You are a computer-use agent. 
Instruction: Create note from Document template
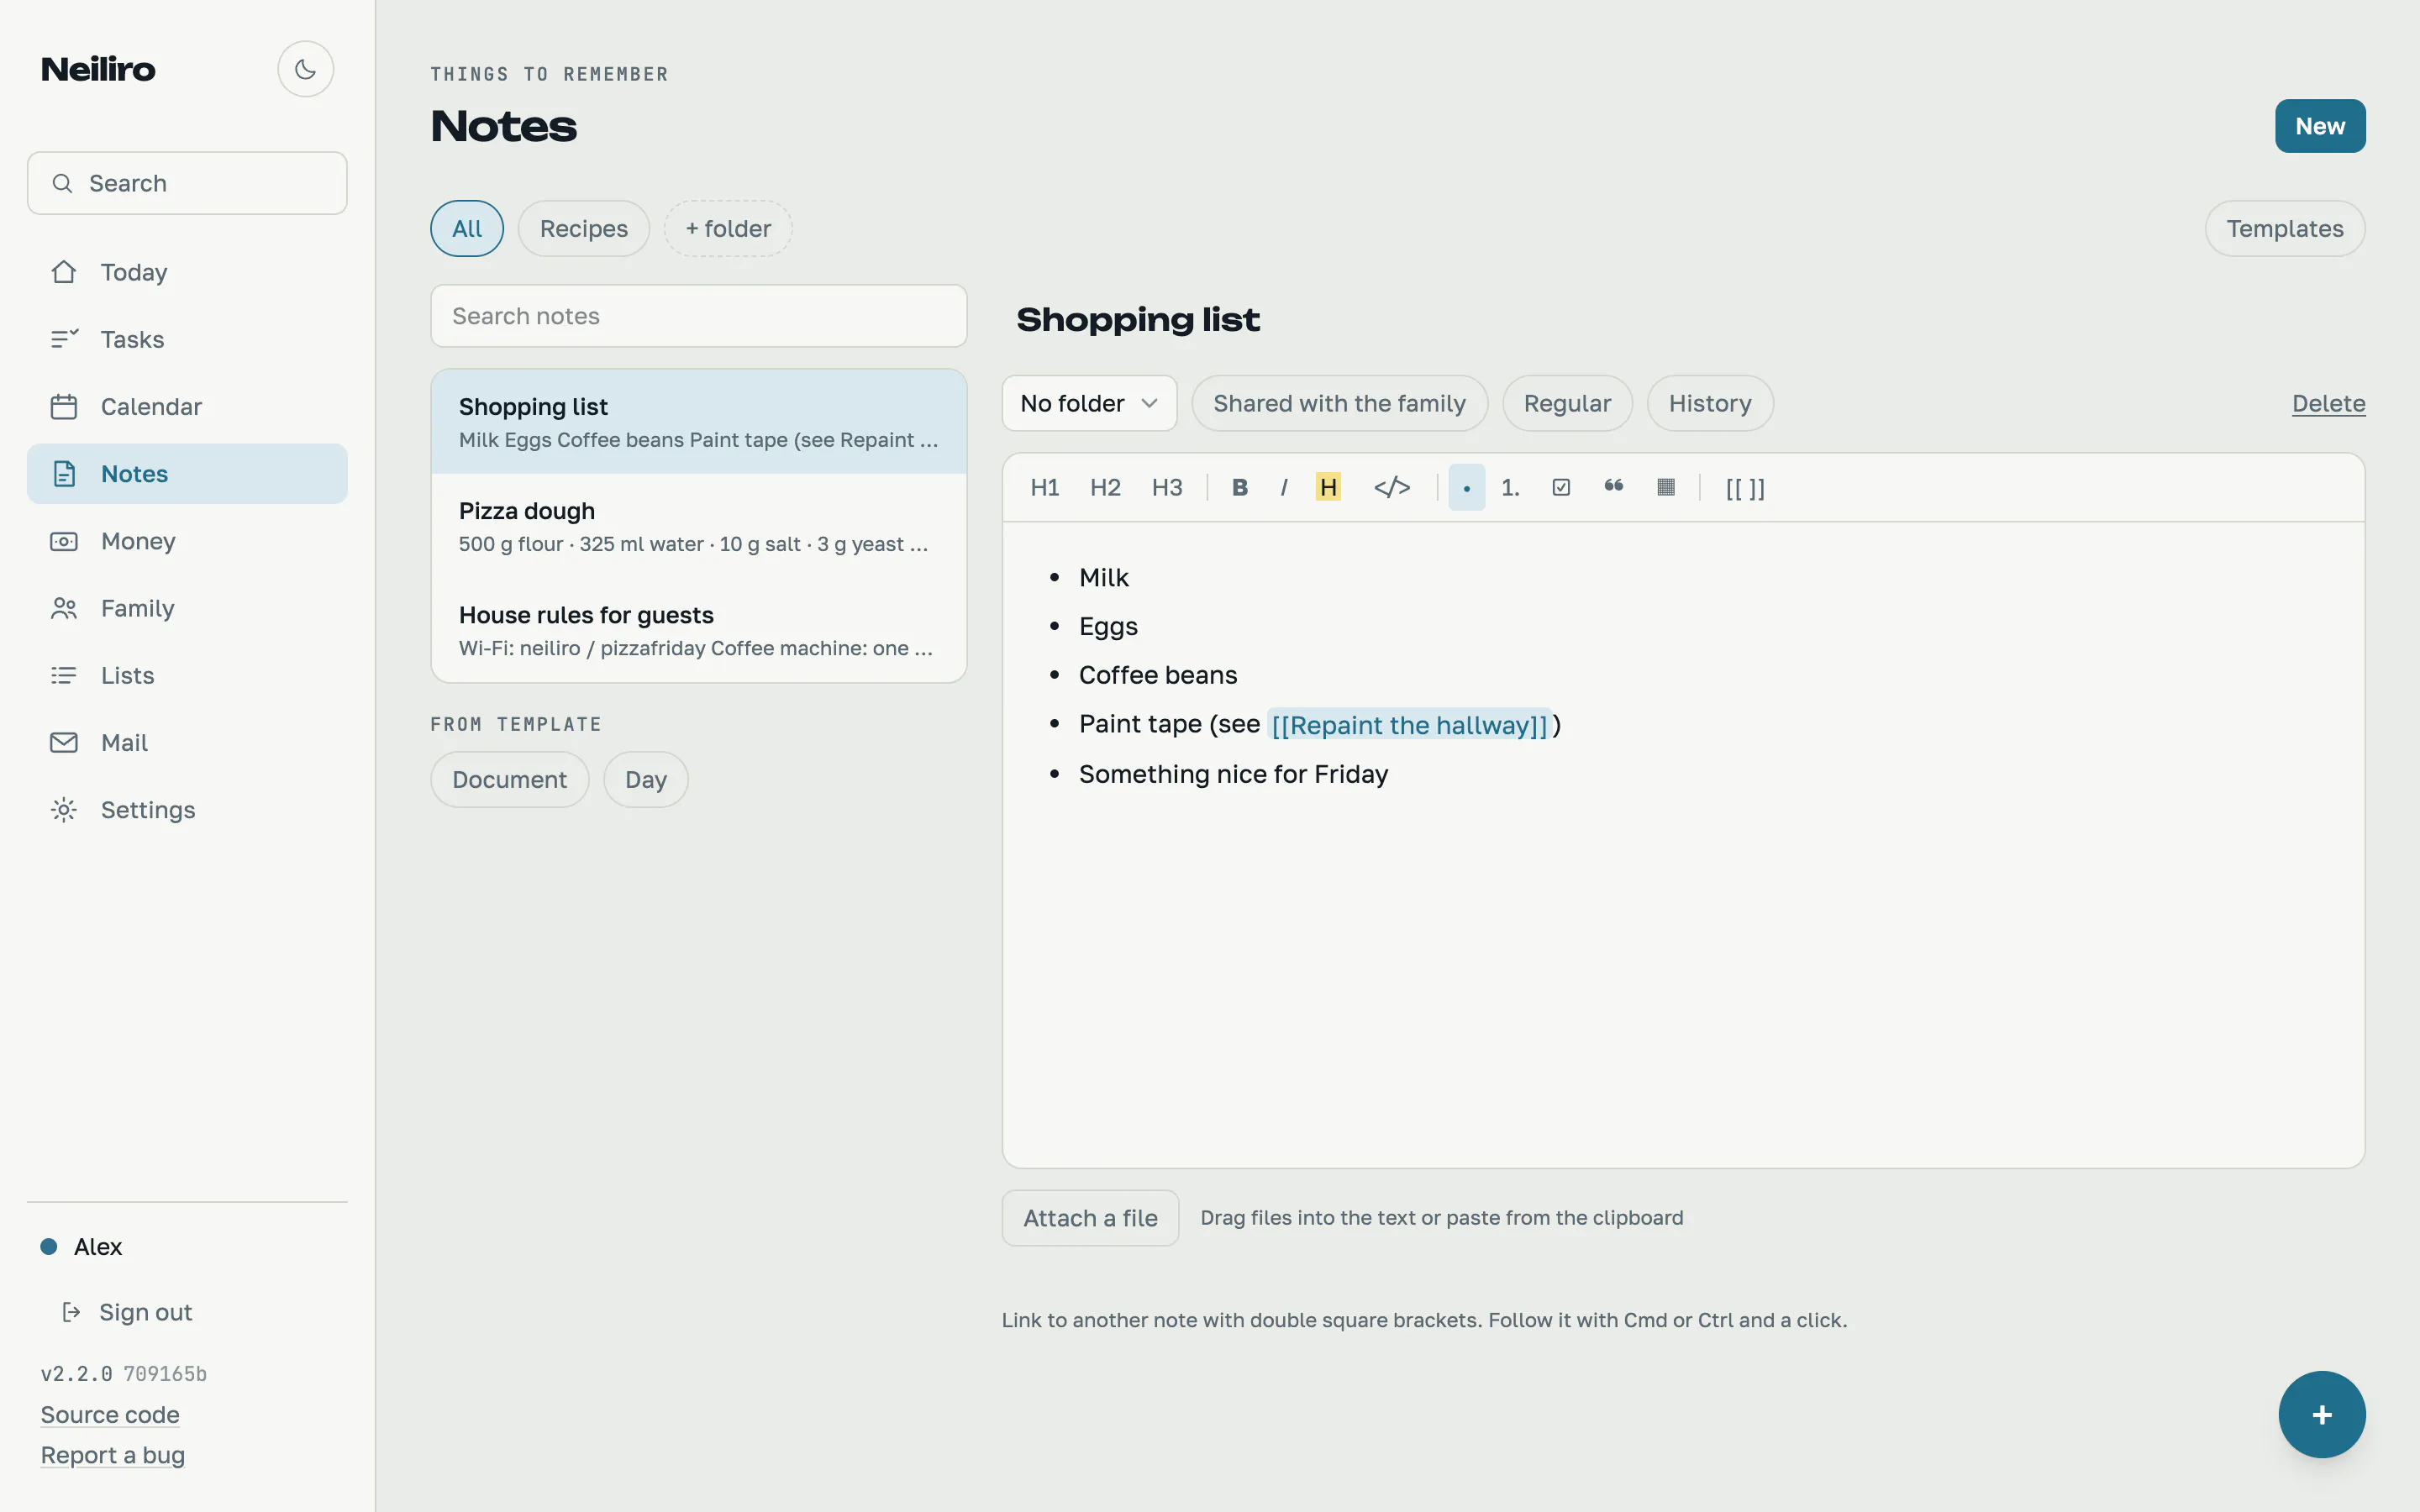509,779
